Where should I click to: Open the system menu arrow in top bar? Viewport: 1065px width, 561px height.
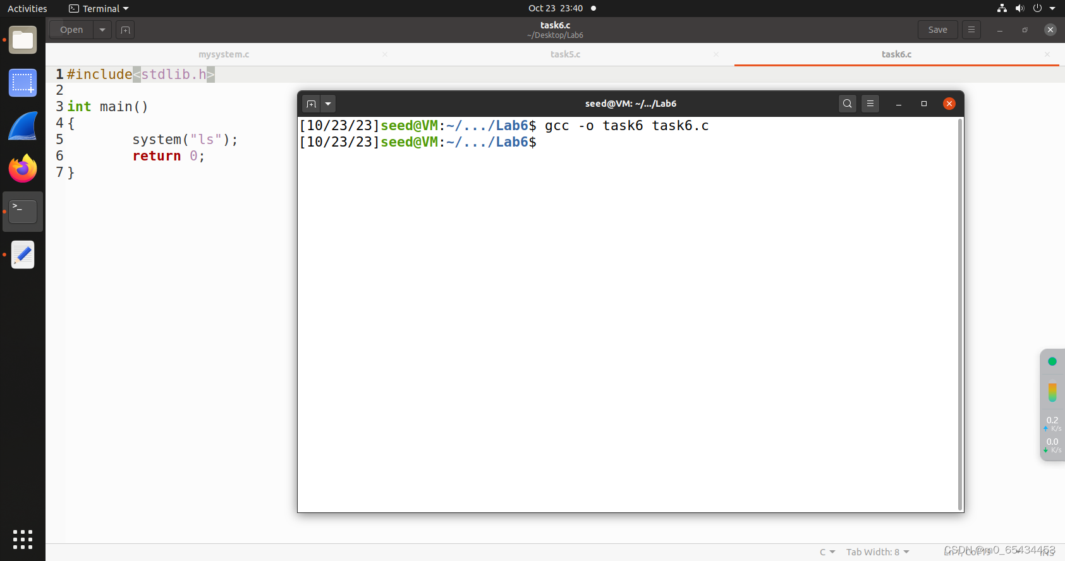pos(1052,8)
